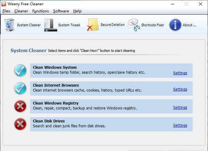Open the Cleaner menu
This screenshot has width=208, height=151.
[x=21, y=11]
